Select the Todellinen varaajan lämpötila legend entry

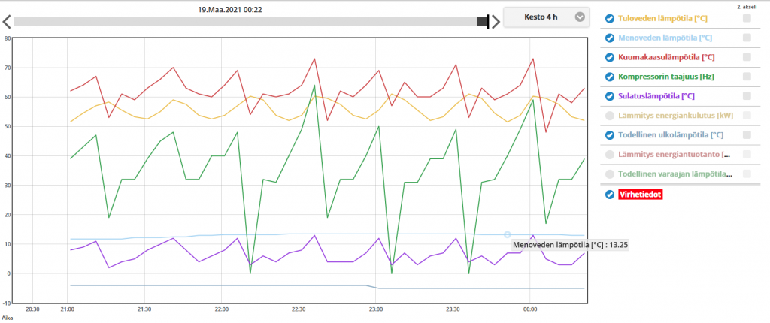click(x=675, y=174)
